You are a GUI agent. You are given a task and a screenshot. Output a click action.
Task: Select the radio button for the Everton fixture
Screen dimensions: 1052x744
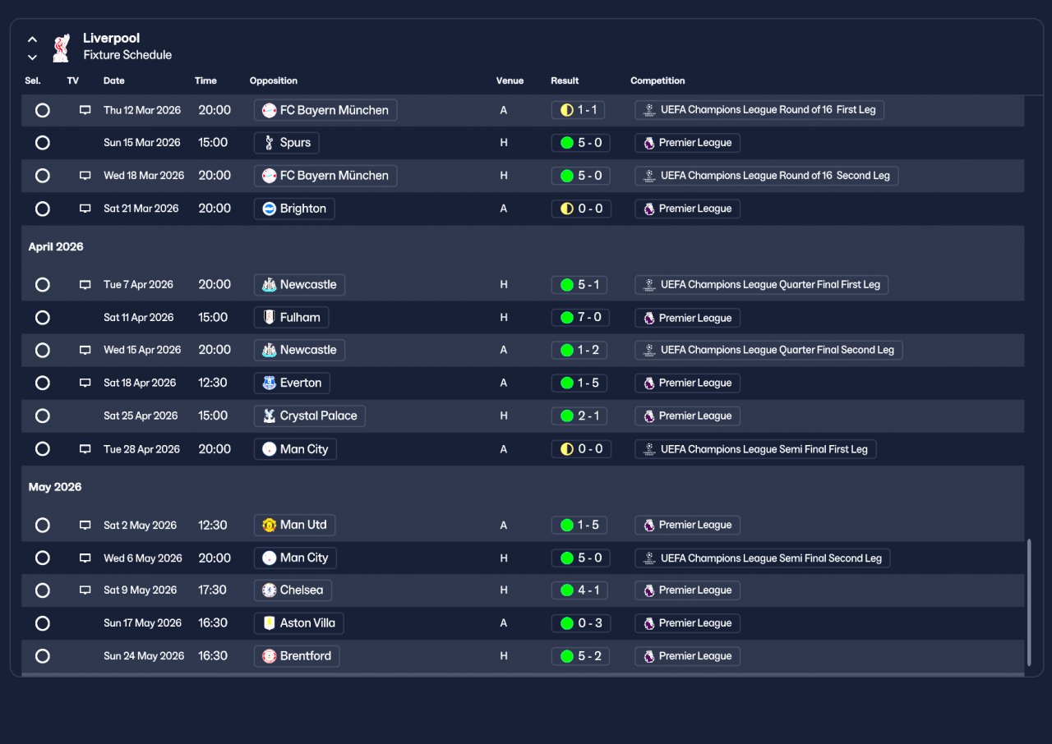[x=43, y=383]
